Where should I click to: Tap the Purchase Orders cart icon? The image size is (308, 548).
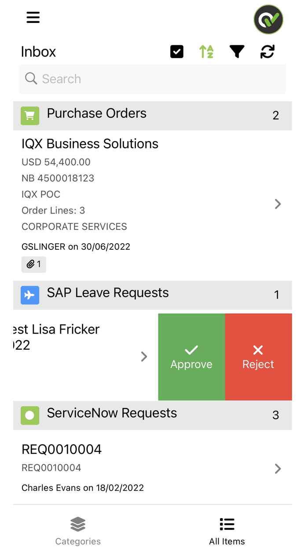tap(30, 116)
